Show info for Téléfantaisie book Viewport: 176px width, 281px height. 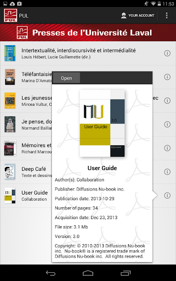167,77
